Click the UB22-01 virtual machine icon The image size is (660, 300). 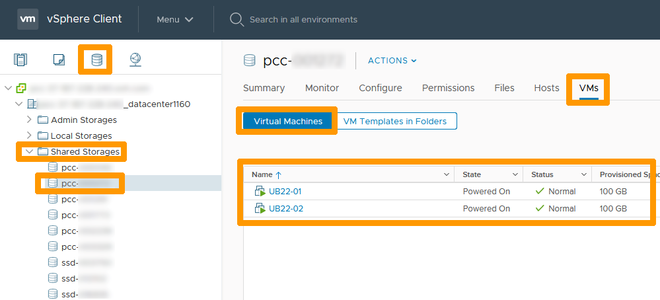click(260, 192)
